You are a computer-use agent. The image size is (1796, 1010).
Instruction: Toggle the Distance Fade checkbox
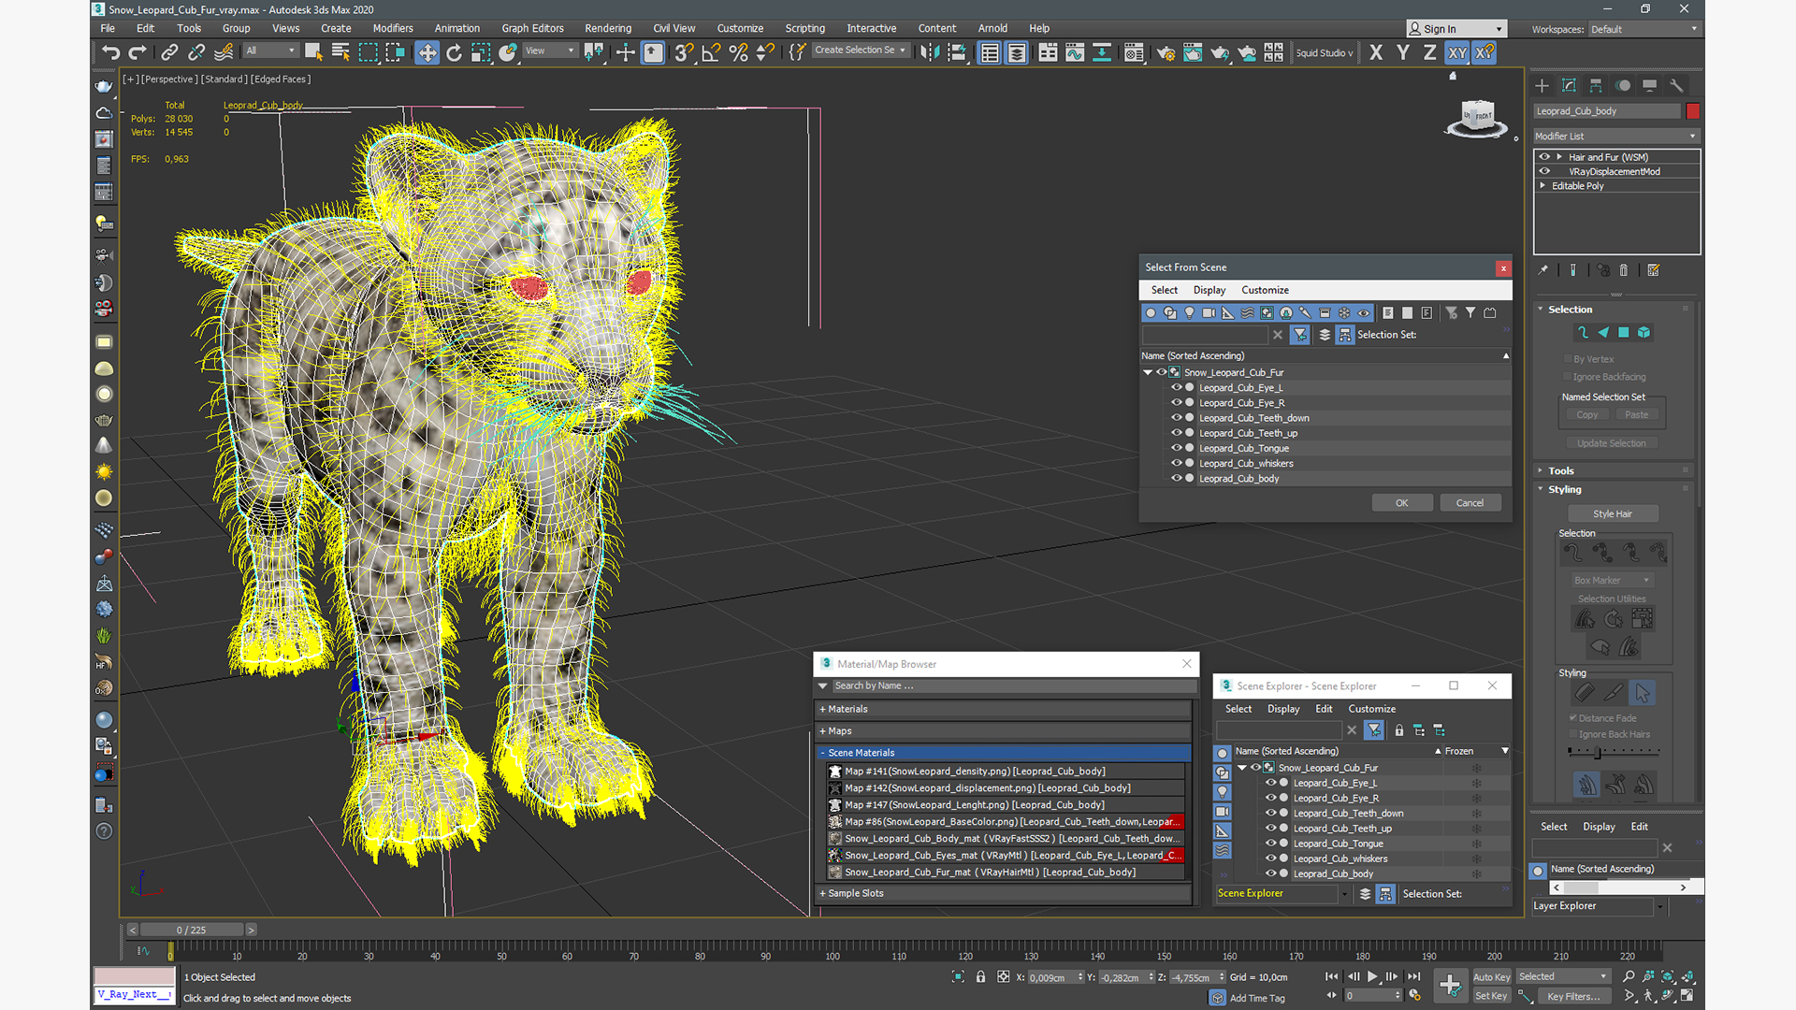point(1573,718)
